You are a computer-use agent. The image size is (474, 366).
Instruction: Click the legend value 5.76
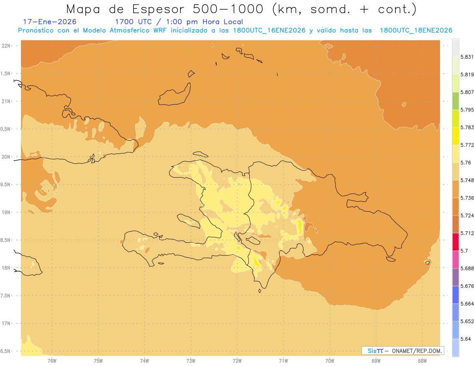[x=466, y=163]
